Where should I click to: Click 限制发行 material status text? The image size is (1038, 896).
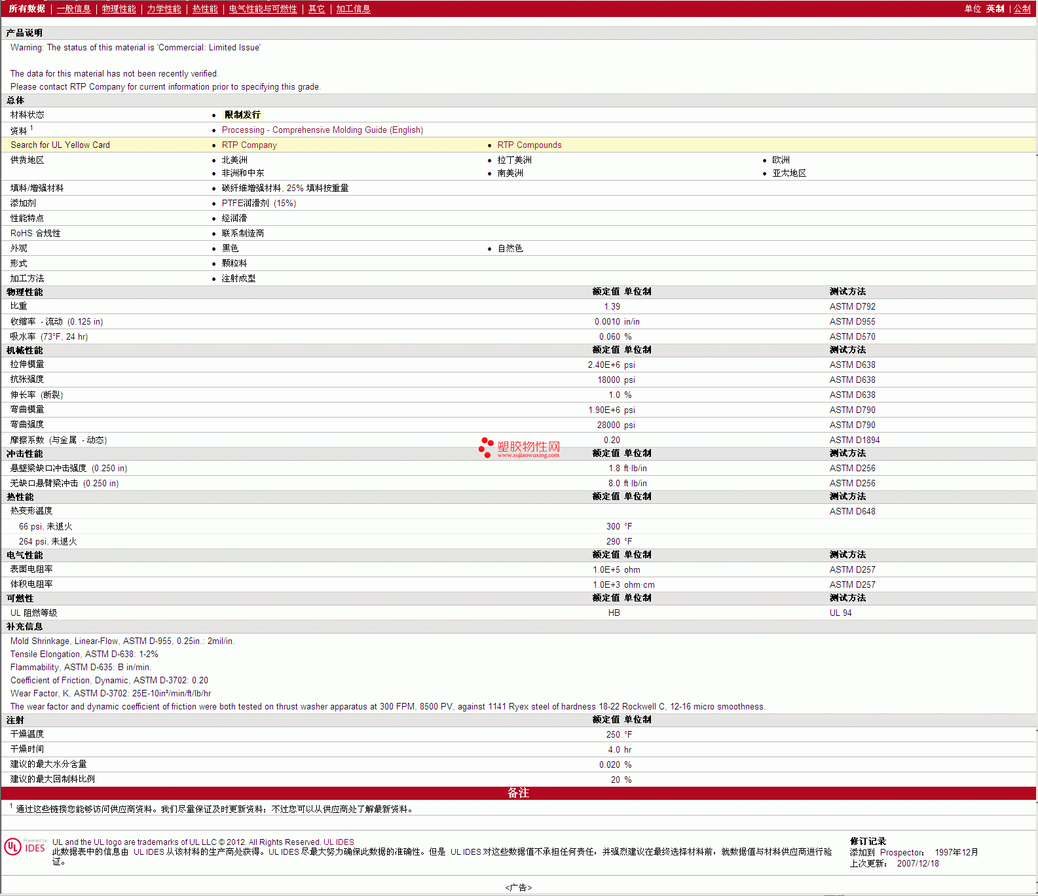pos(242,115)
